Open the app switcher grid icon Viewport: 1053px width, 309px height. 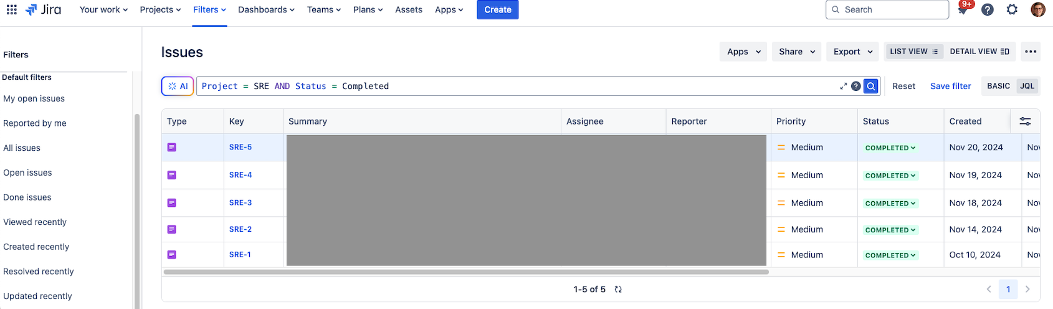point(12,9)
